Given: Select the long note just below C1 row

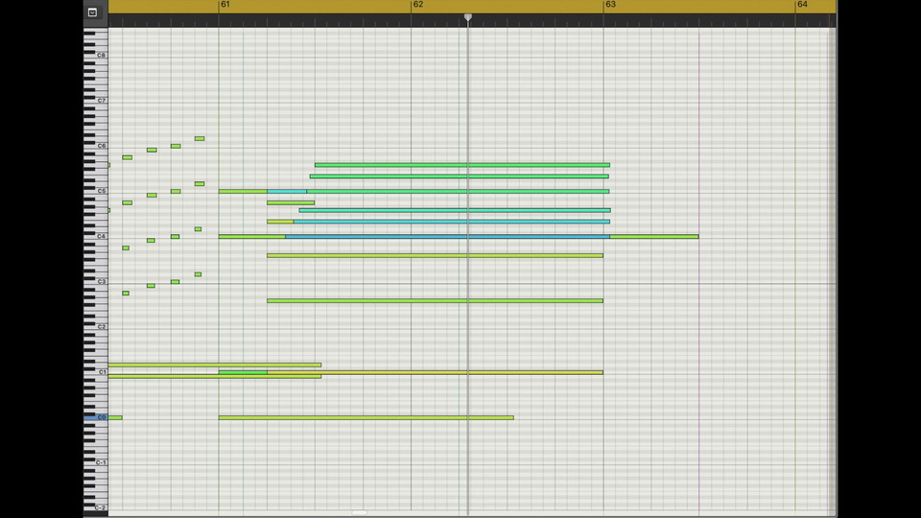Looking at the screenshot, I should 214,376.
